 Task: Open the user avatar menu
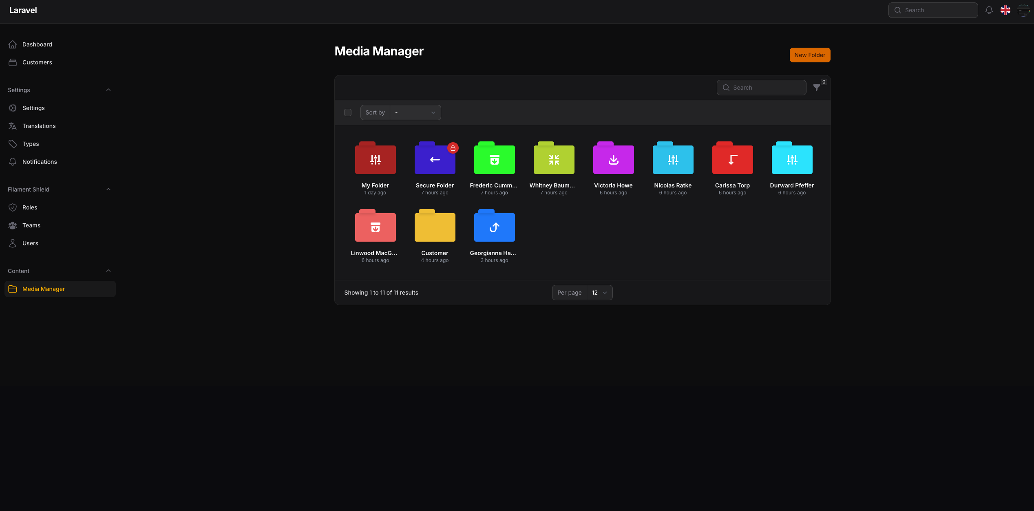(x=1023, y=10)
